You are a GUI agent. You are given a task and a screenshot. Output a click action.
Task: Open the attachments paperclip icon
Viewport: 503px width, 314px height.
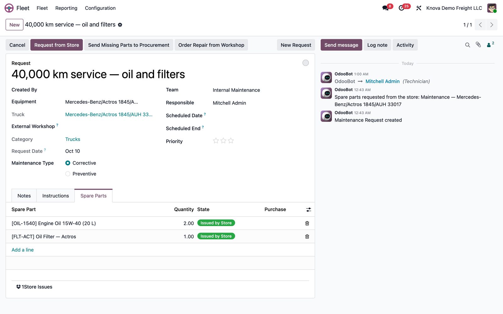(478, 45)
